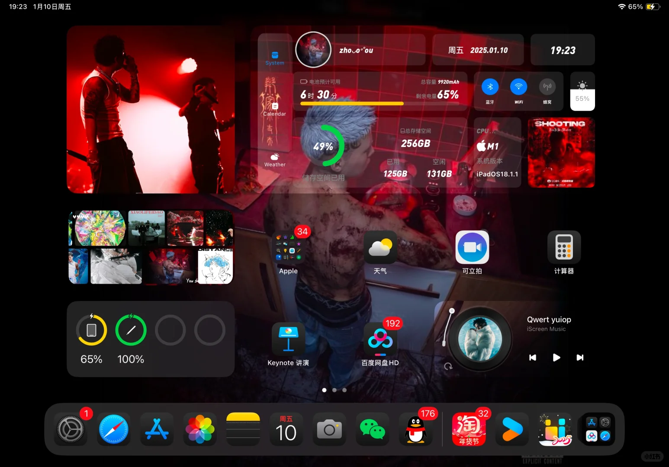669x467 pixels.
Task: Tap the zho‿o°ou username
Action: click(356, 50)
